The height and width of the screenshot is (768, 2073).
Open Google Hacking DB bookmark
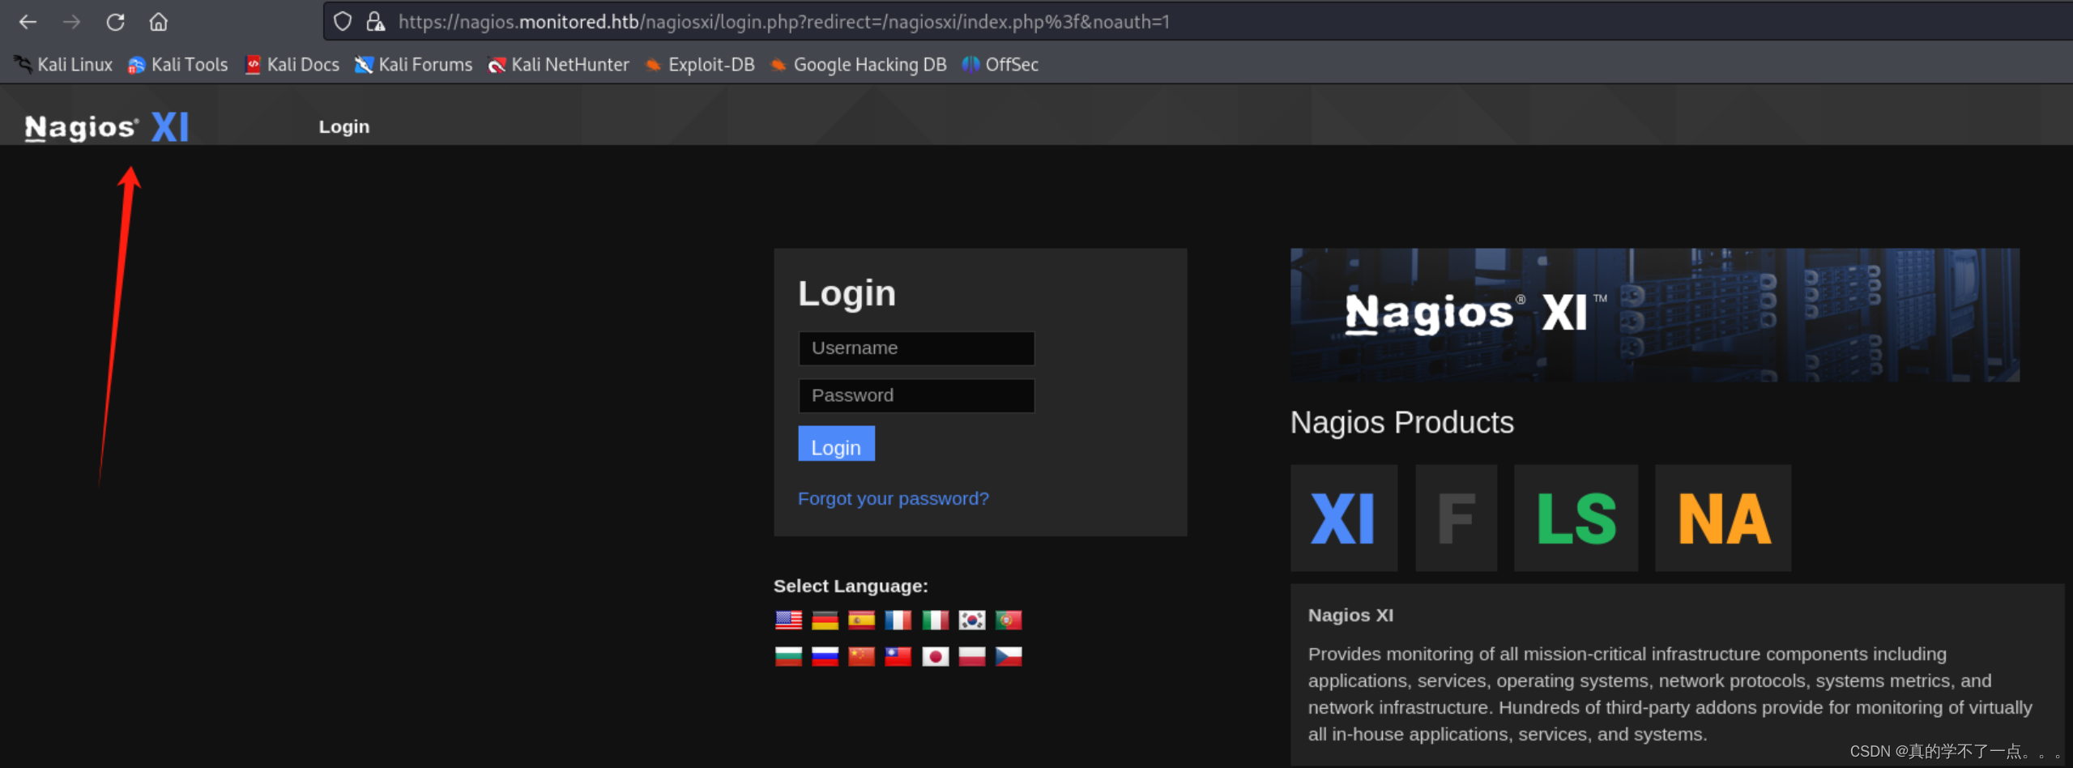[x=859, y=65]
